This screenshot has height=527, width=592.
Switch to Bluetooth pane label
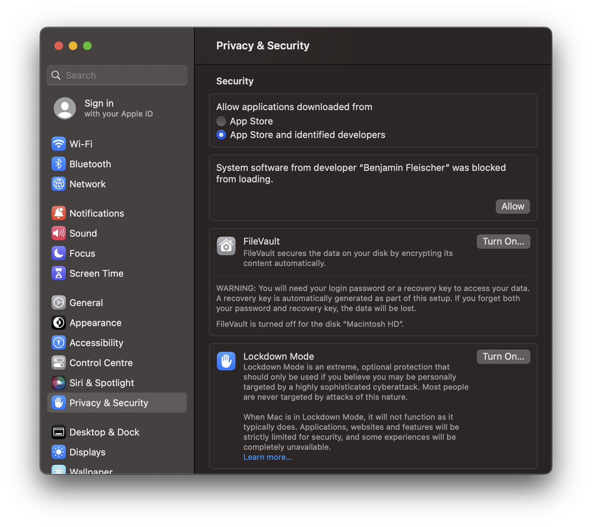point(90,164)
